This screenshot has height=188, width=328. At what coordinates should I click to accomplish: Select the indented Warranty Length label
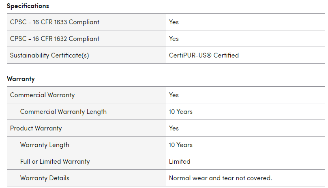point(45,145)
